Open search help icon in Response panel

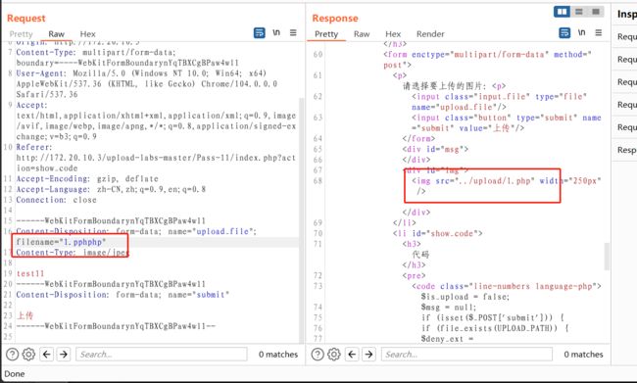pyautogui.click(x=318, y=355)
